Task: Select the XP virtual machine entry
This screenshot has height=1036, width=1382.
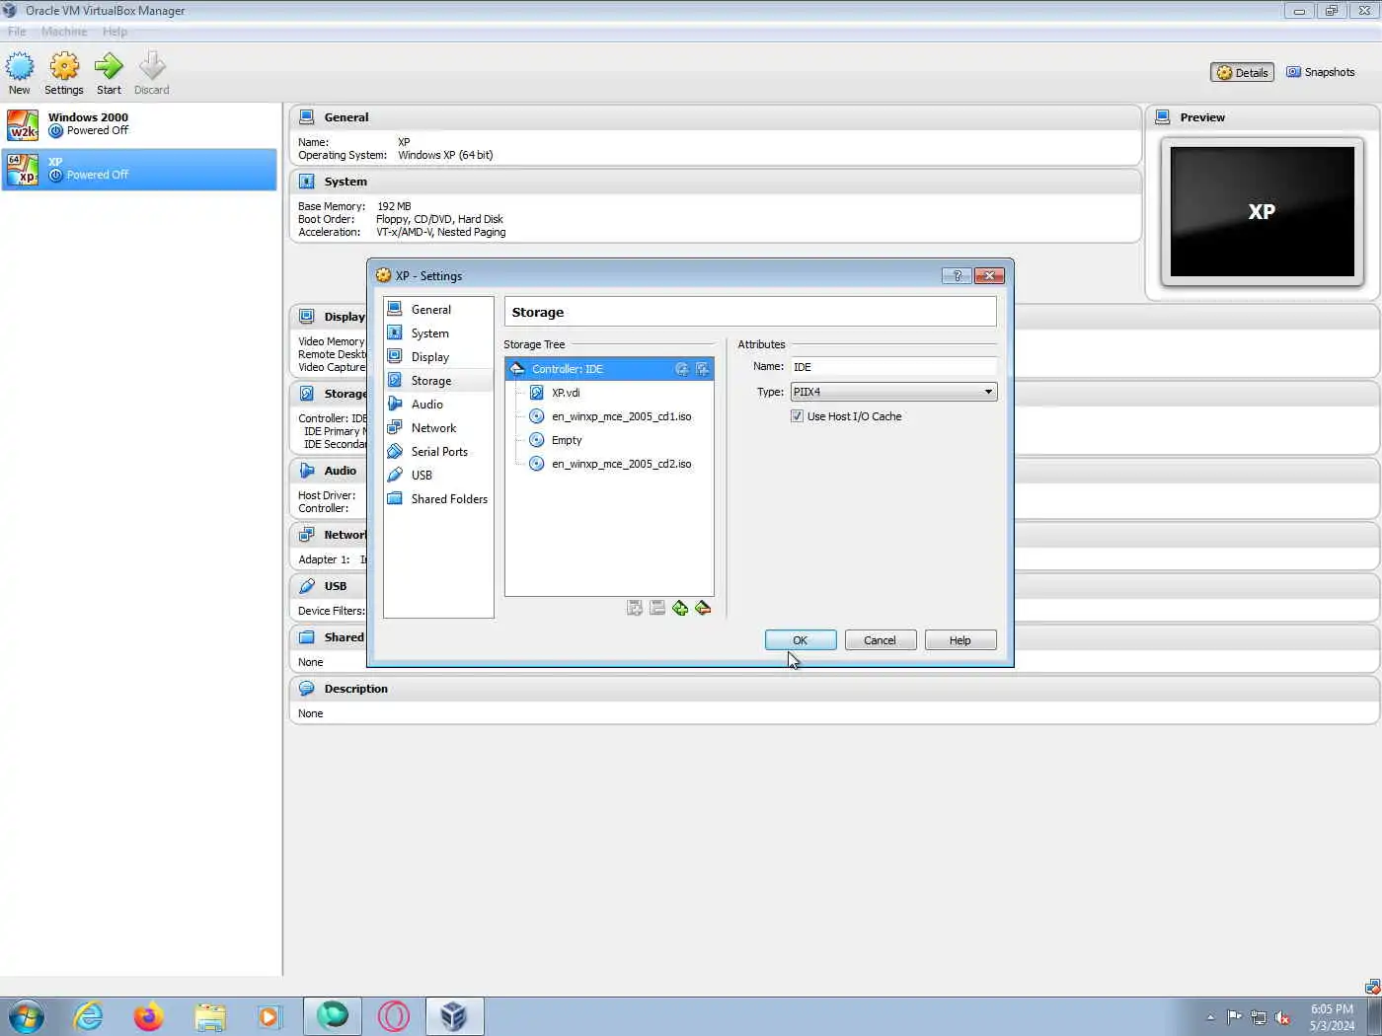Action: tap(139, 169)
